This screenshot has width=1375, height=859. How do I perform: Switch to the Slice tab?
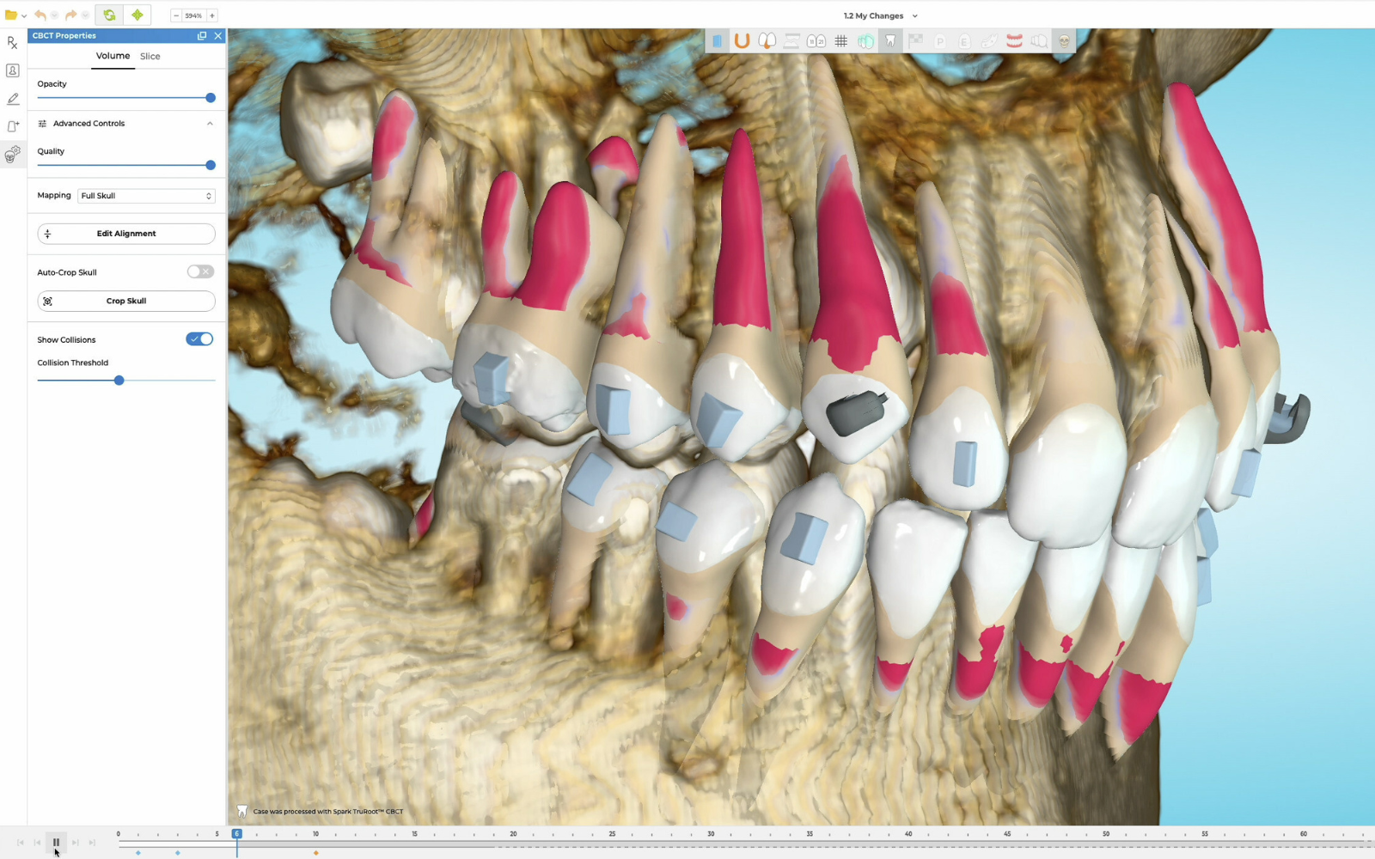point(150,56)
